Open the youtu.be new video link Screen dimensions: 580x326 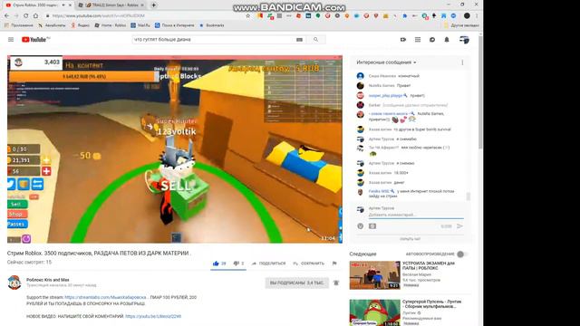pos(153,316)
